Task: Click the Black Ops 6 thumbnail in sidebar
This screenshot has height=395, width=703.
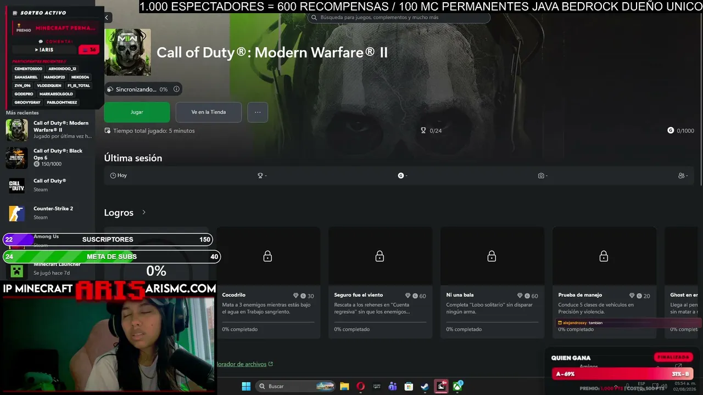Action: point(16,158)
